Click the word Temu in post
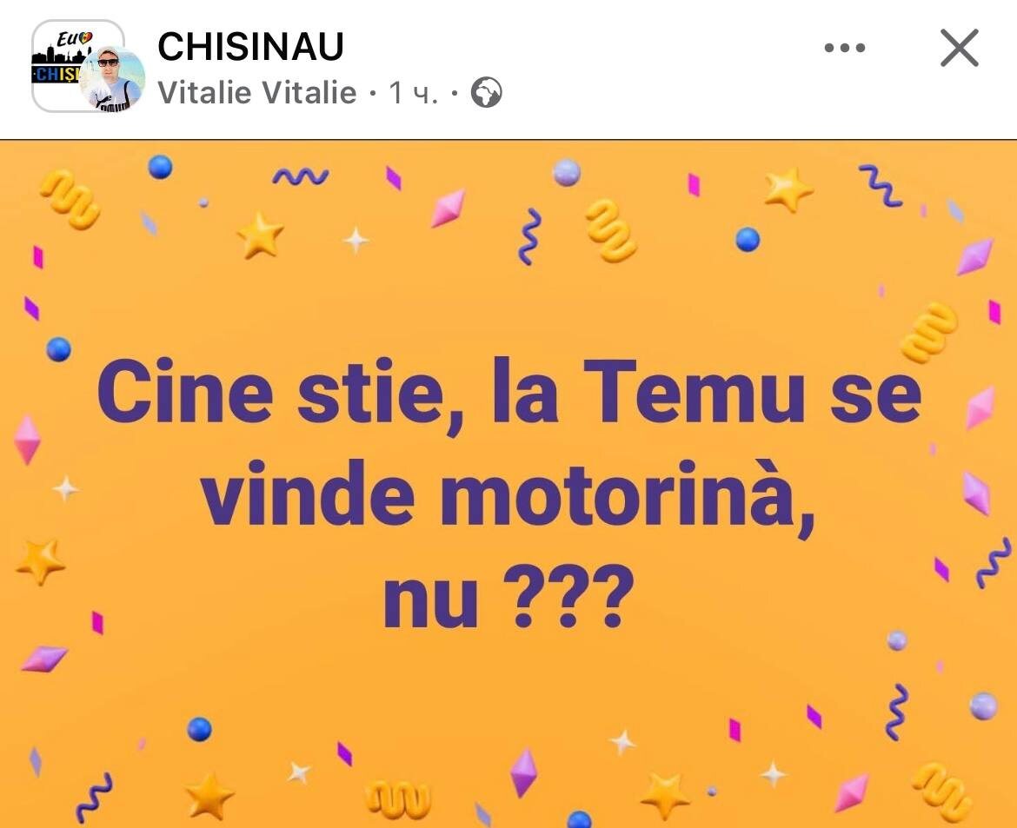 tap(694, 392)
